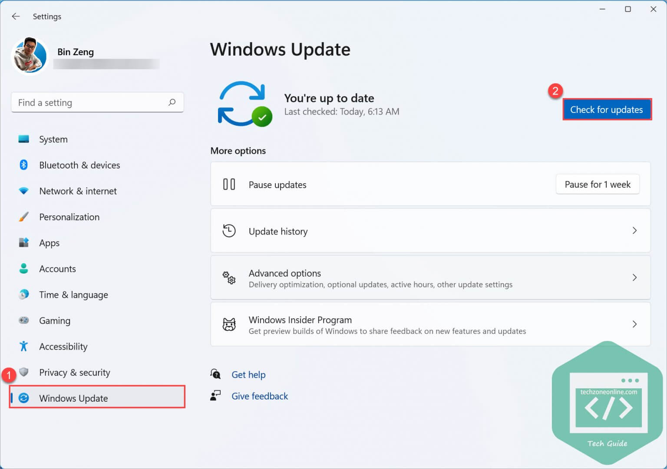The image size is (667, 469).
Task: Open the Give feedback link
Action: pos(260,396)
